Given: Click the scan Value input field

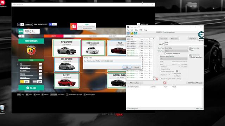Looking at the screenshot, I should coord(184,44).
